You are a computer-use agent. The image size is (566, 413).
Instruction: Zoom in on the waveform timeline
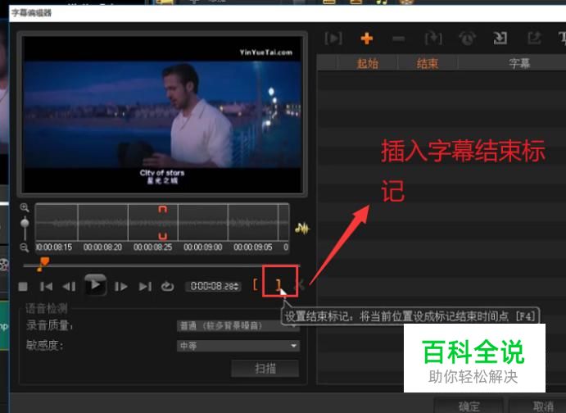pos(25,207)
